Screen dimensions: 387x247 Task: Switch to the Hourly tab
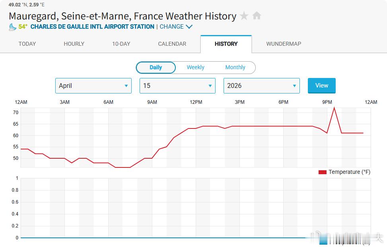click(74, 44)
